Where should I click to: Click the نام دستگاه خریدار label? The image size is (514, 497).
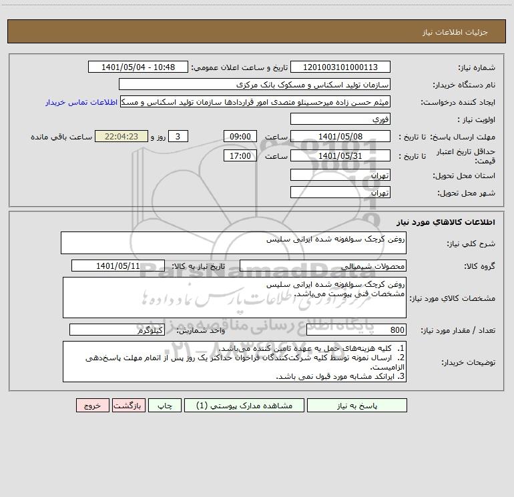tap(464, 85)
